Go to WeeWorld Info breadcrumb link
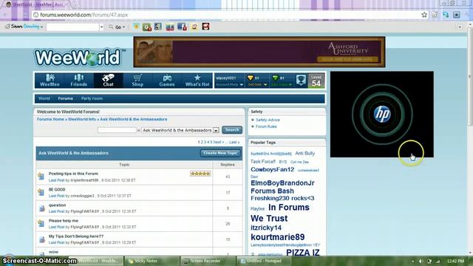The image size is (473, 266). click(x=82, y=120)
